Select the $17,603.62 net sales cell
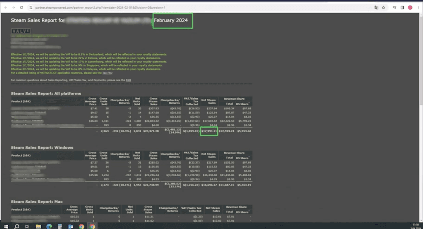Screen dimensions: 423x229 [210, 121]
